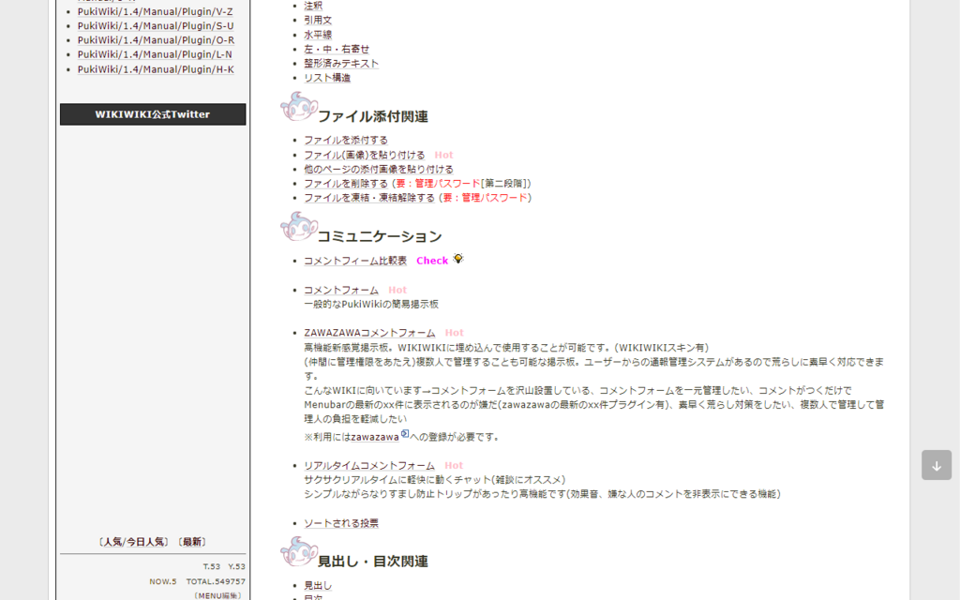
Task: Open the 整形済みテキスト link
Action: click(x=340, y=64)
